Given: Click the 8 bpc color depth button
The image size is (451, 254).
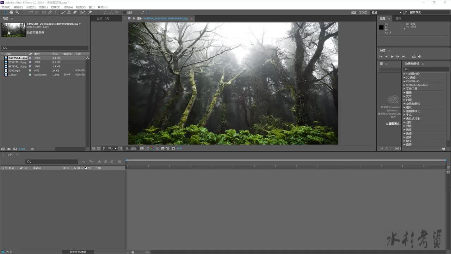Looking at the screenshot, I should tap(22, 149).
